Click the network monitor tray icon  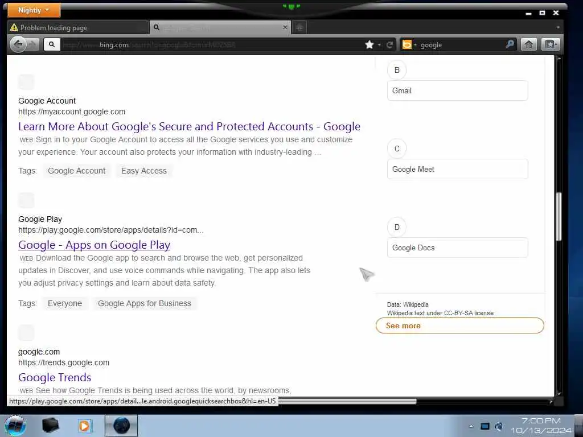click(x=485, y=426)
